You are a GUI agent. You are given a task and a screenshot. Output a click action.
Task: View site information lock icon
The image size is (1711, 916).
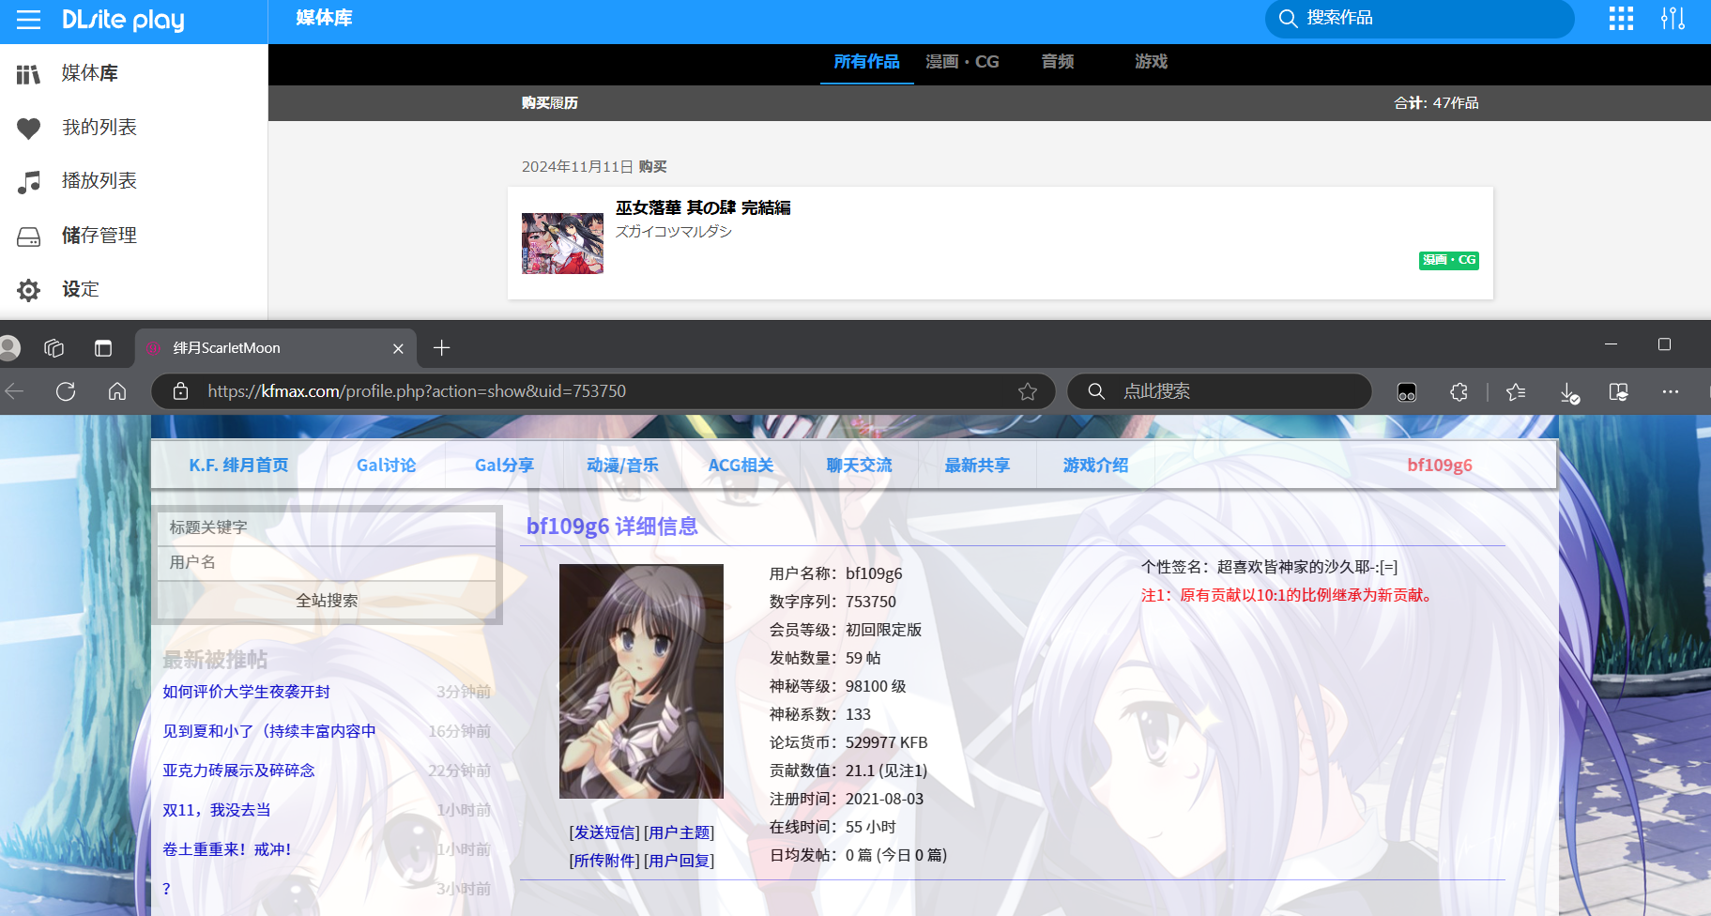[x=181, y=391]
